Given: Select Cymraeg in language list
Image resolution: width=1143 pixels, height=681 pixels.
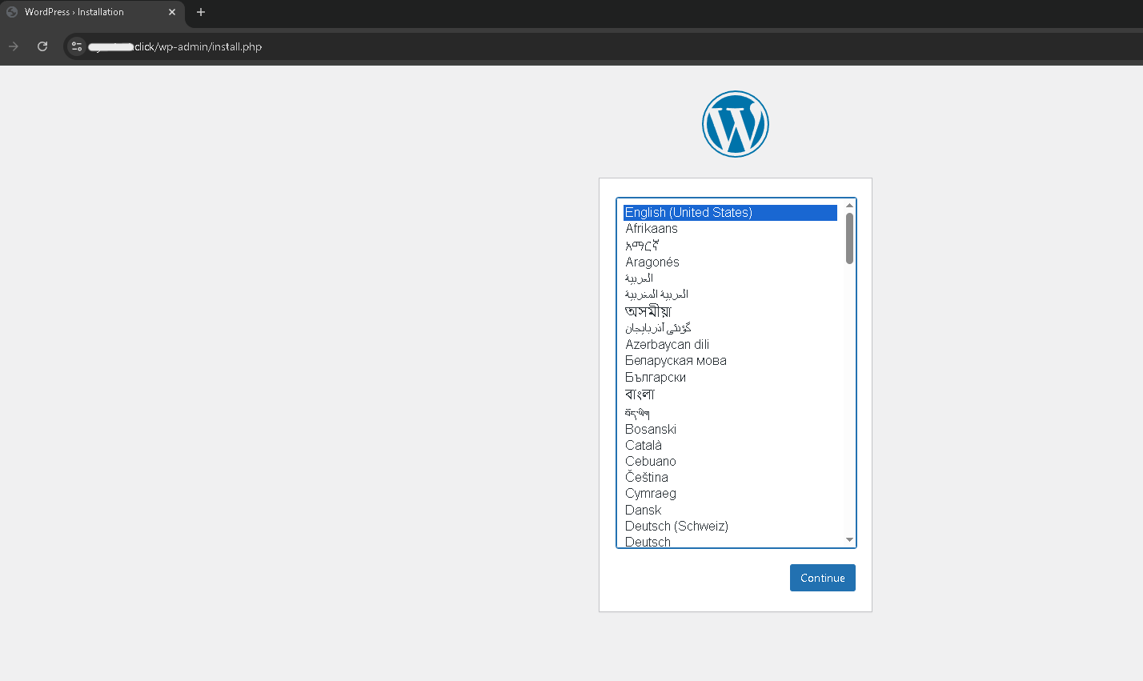Looking at the screenshot, I should 730,494.
